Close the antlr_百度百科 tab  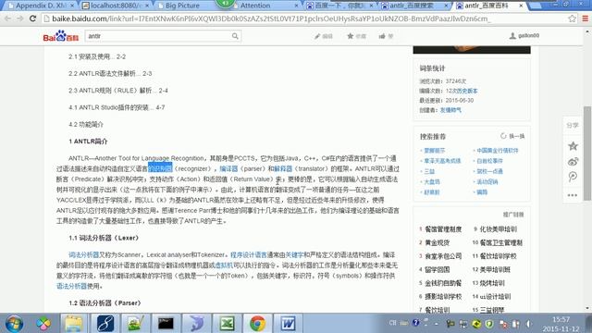point(521,6)
